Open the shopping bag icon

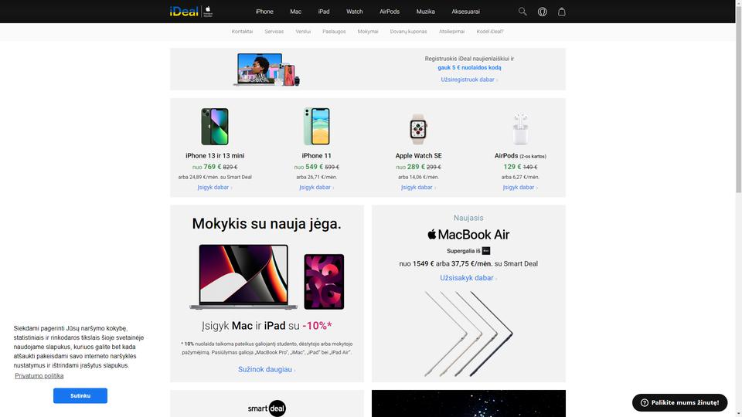click(x=562, y=12)
